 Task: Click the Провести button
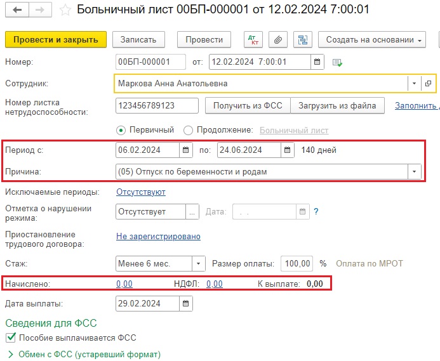pyautogui.click(x=204, y=40)
